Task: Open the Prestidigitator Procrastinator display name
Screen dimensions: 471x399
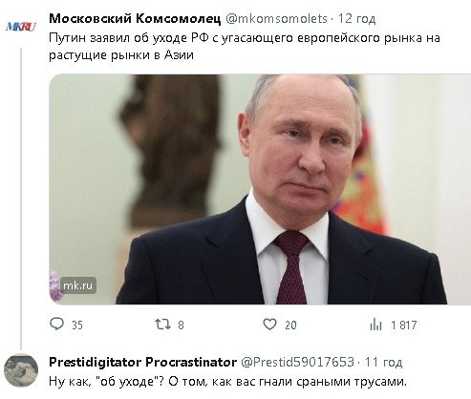Action: tap(142, 362)
